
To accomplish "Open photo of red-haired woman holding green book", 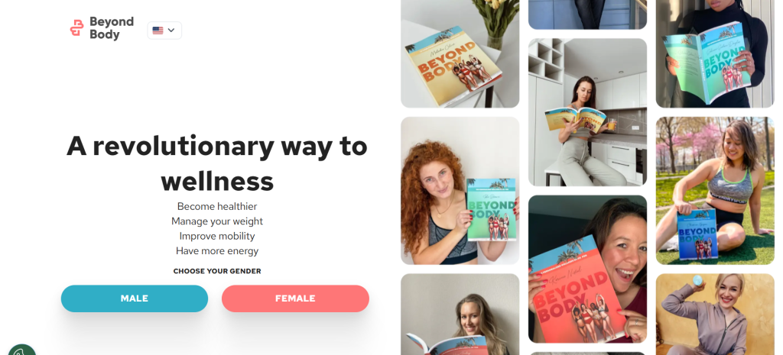I will click(x=460, y=190).
